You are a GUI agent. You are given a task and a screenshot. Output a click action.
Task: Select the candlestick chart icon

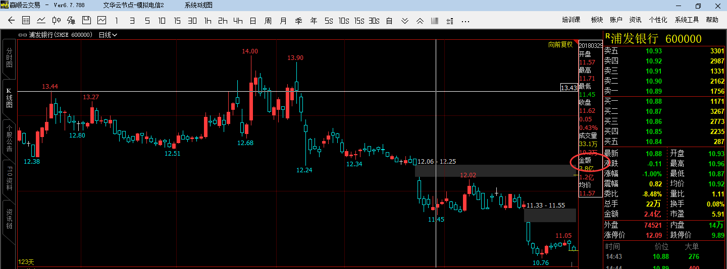click(x=57, y=21)
